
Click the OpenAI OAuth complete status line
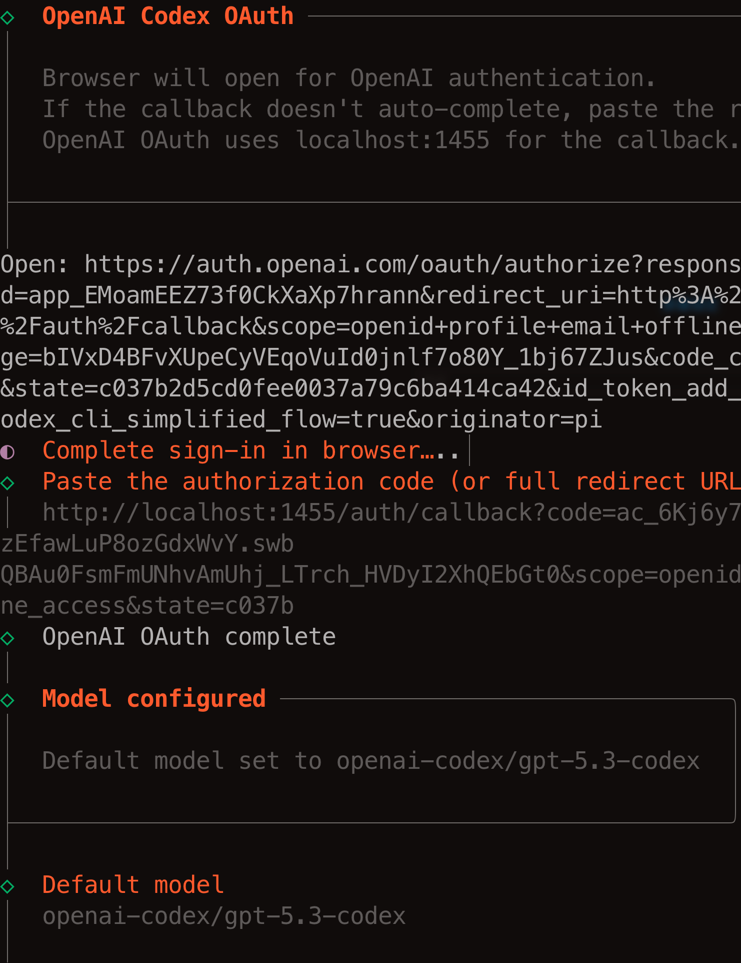pos(189,637)
